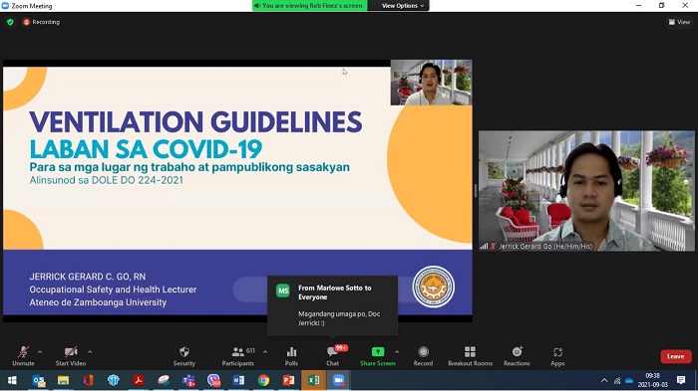Open Breakout Rooms

[x=470, y=356]
